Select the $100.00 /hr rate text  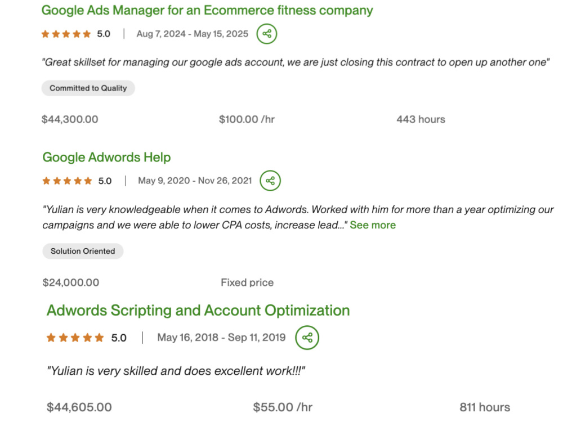pos(247,119)
